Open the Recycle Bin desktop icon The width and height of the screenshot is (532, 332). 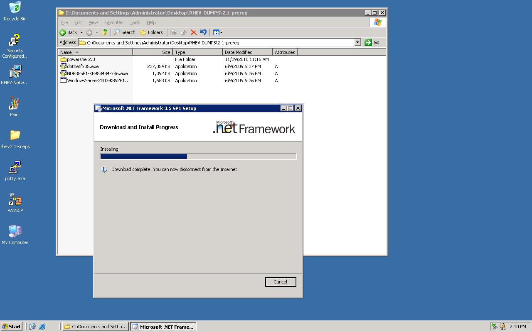tap(15, 11)
